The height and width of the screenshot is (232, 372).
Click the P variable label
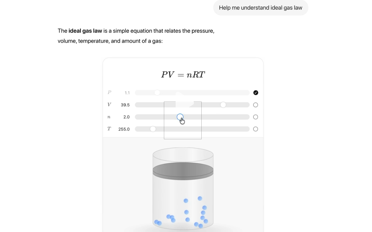pos(109,92)
